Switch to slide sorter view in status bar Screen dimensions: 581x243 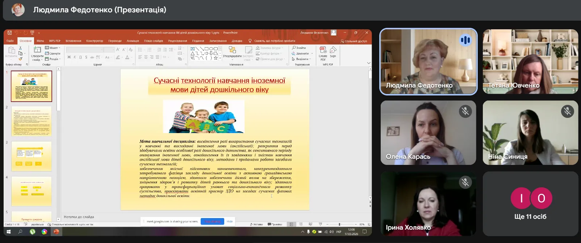click(301, 225)
